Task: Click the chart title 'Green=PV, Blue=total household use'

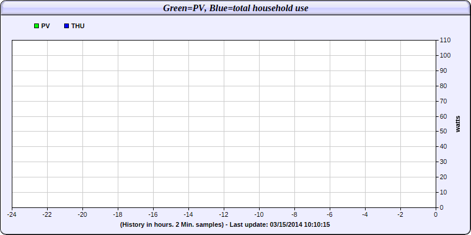Action: pyautogui.click(x=235, y=8)
